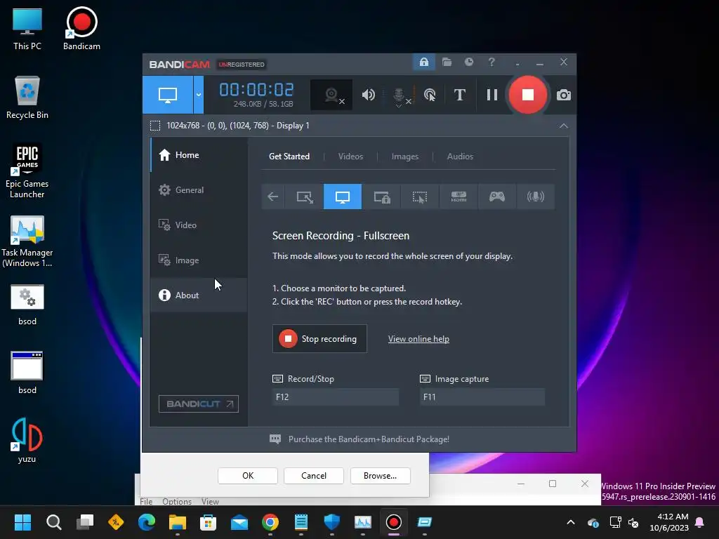Select audio only recording mode icon

pyautogui.click(x=536, y=197)
